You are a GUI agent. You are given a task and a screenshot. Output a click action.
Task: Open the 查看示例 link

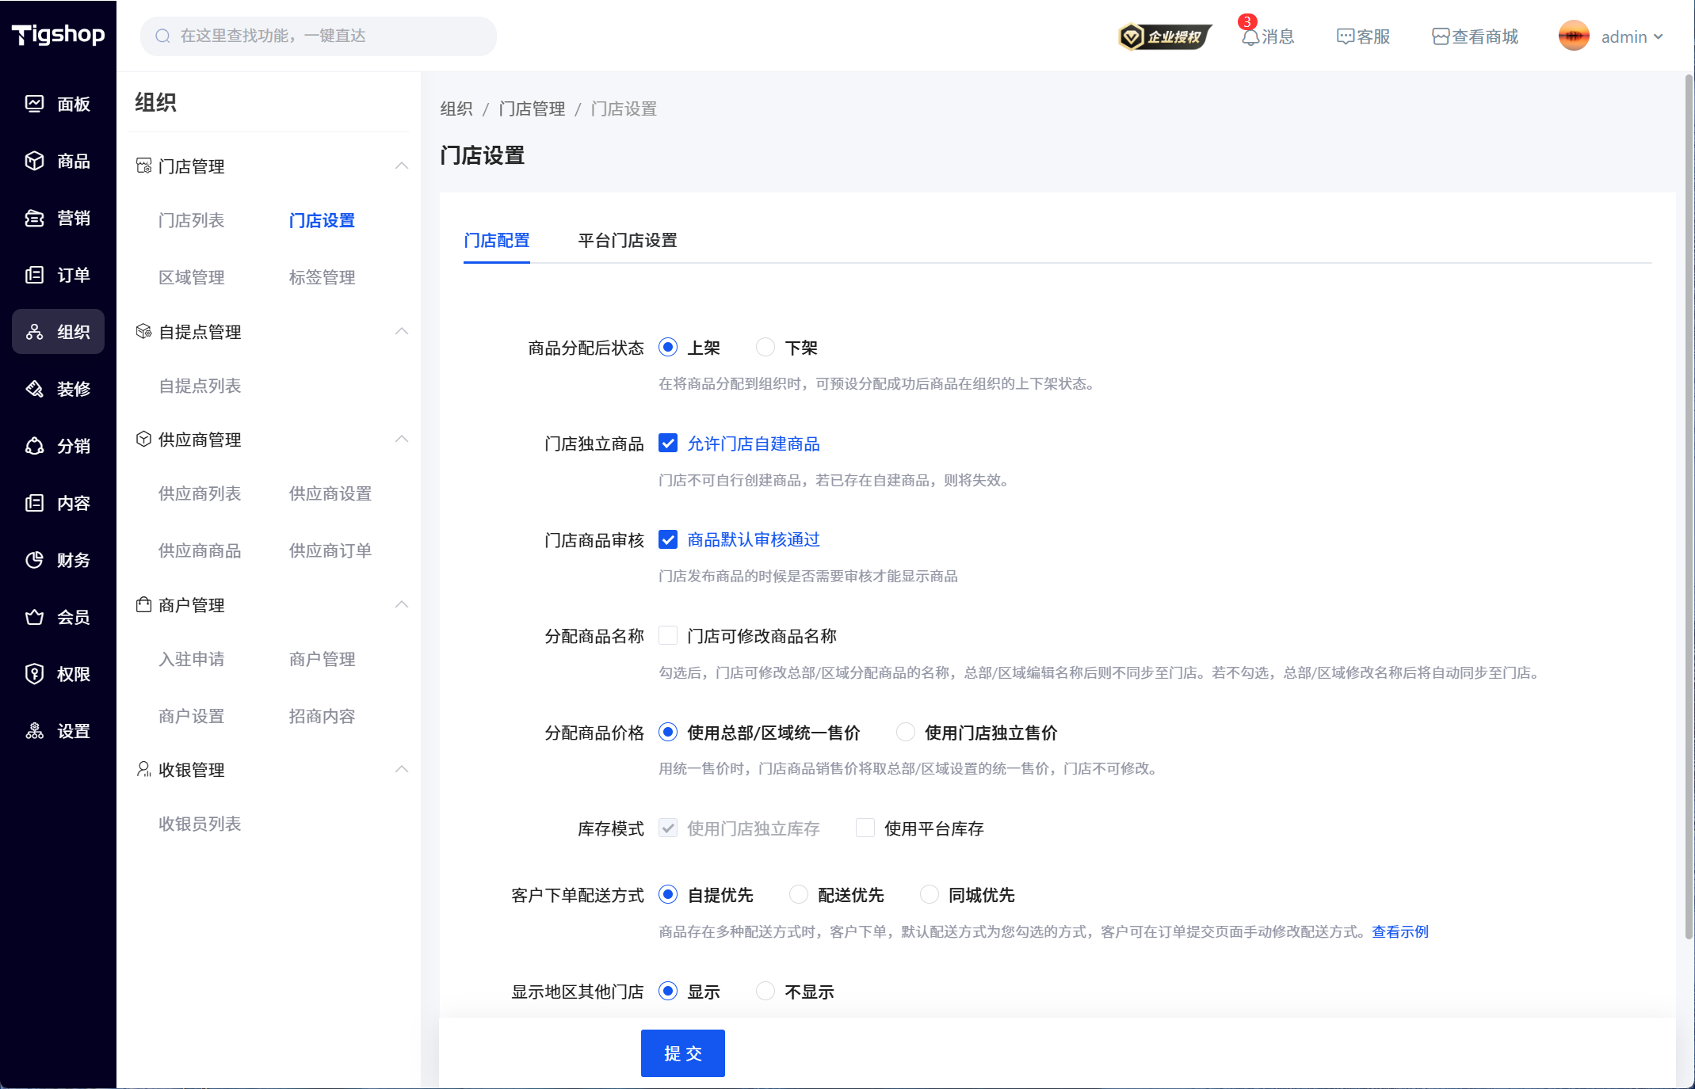point(1399,931)
